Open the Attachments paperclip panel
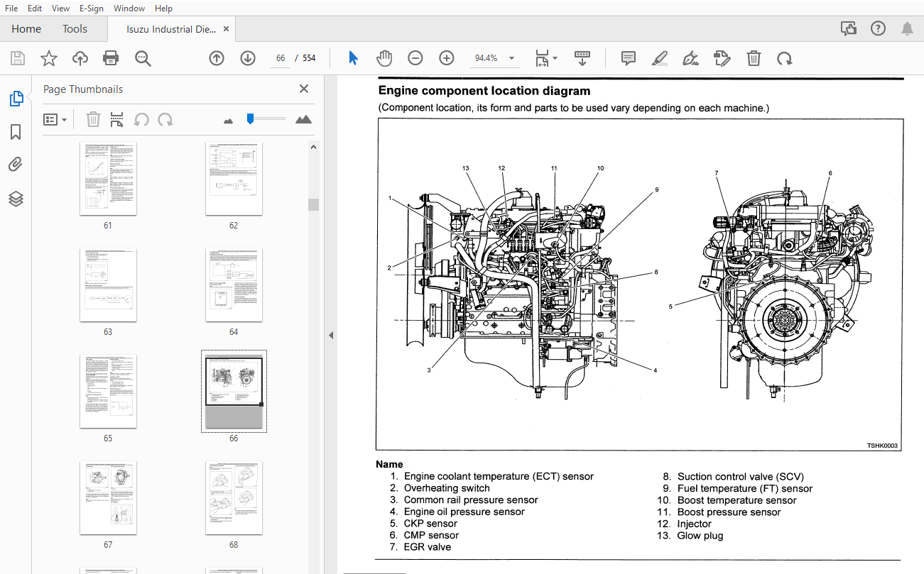 pos(16,165)
